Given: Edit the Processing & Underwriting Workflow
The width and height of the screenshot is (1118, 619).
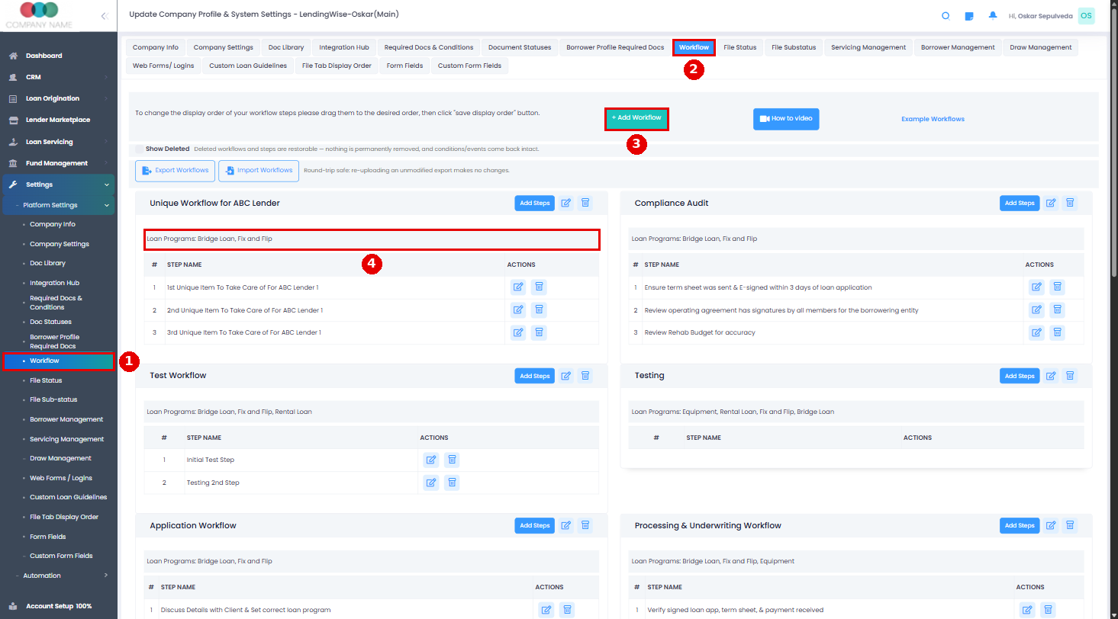Looking at the screenshot, I should (1051, 525).
